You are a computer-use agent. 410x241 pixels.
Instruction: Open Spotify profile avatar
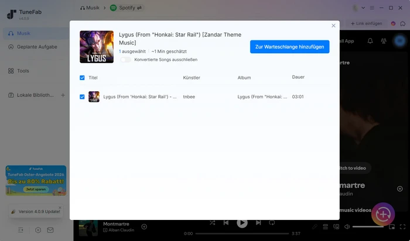point(399,41)
